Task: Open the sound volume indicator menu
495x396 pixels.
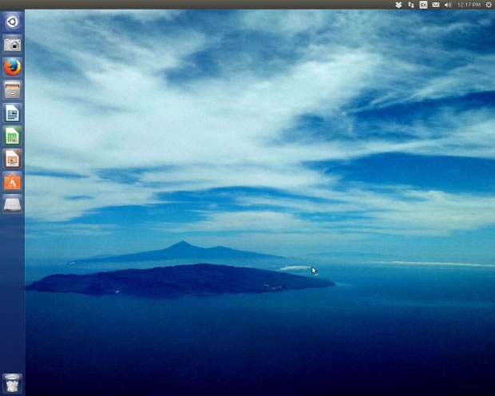Action: pos(448,5)
